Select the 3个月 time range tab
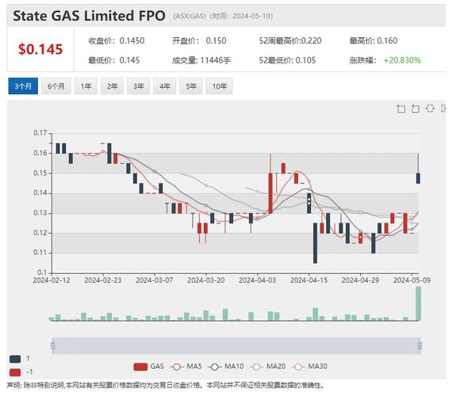 coord(23,86)
